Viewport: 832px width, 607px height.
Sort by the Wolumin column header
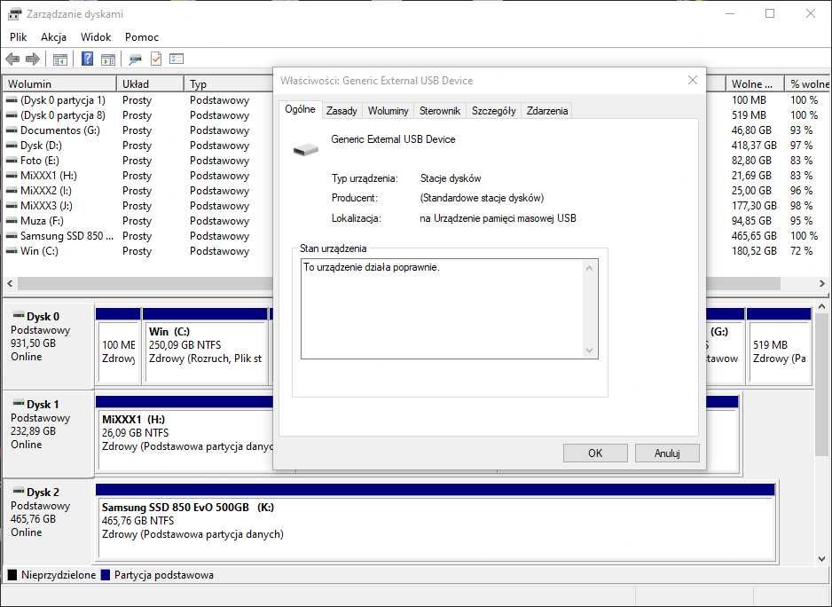[59, 84]
